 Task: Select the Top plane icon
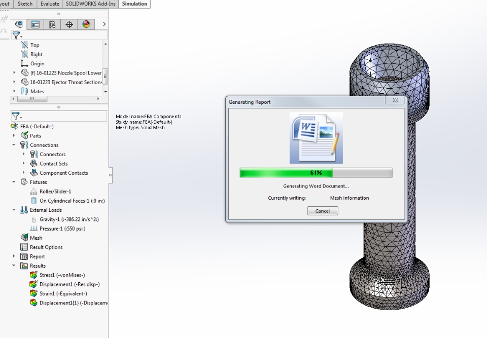[24, 45]
